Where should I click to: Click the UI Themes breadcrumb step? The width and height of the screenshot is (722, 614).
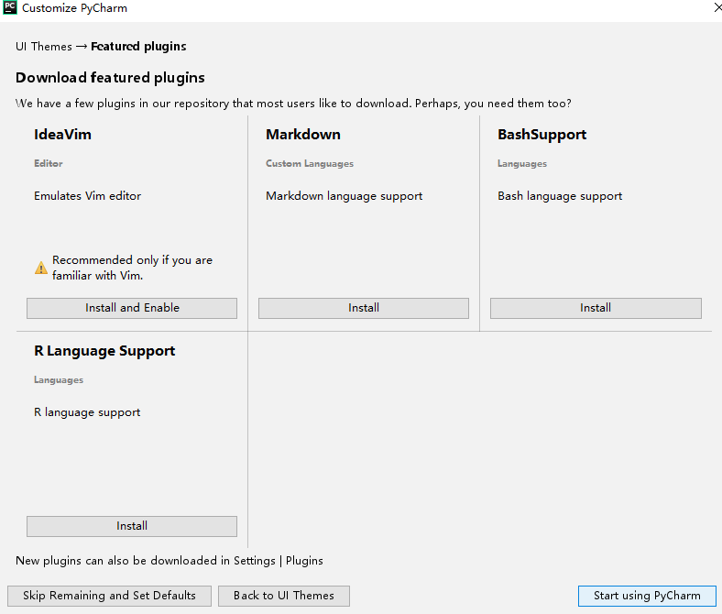[44, 47]
